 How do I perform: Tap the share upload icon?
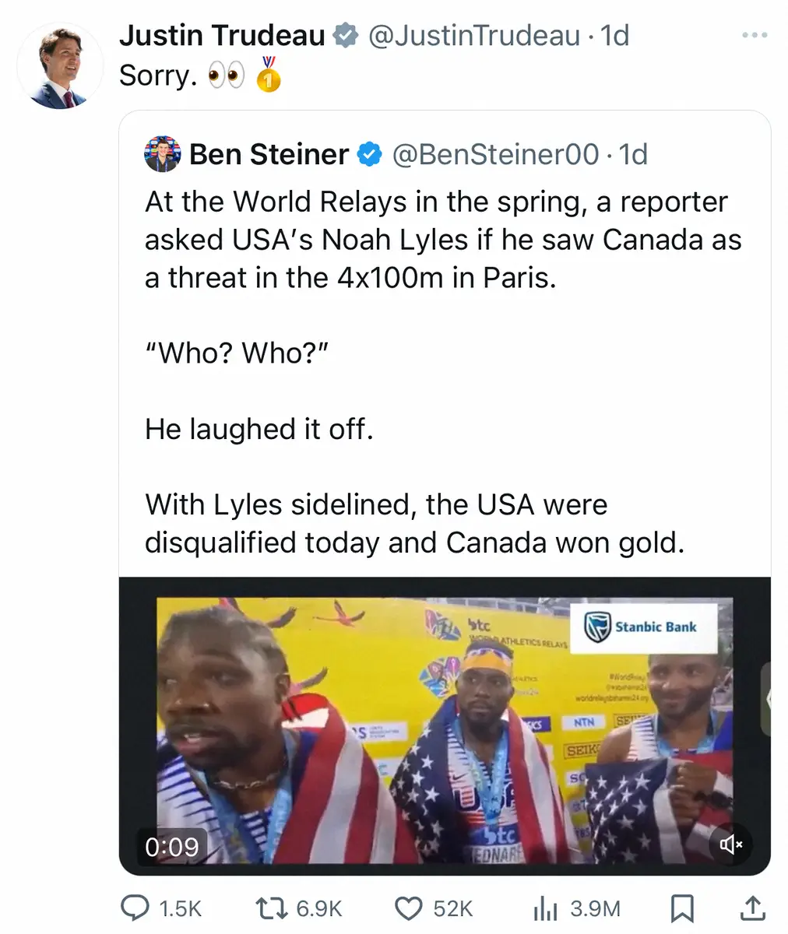pos(751,908)
